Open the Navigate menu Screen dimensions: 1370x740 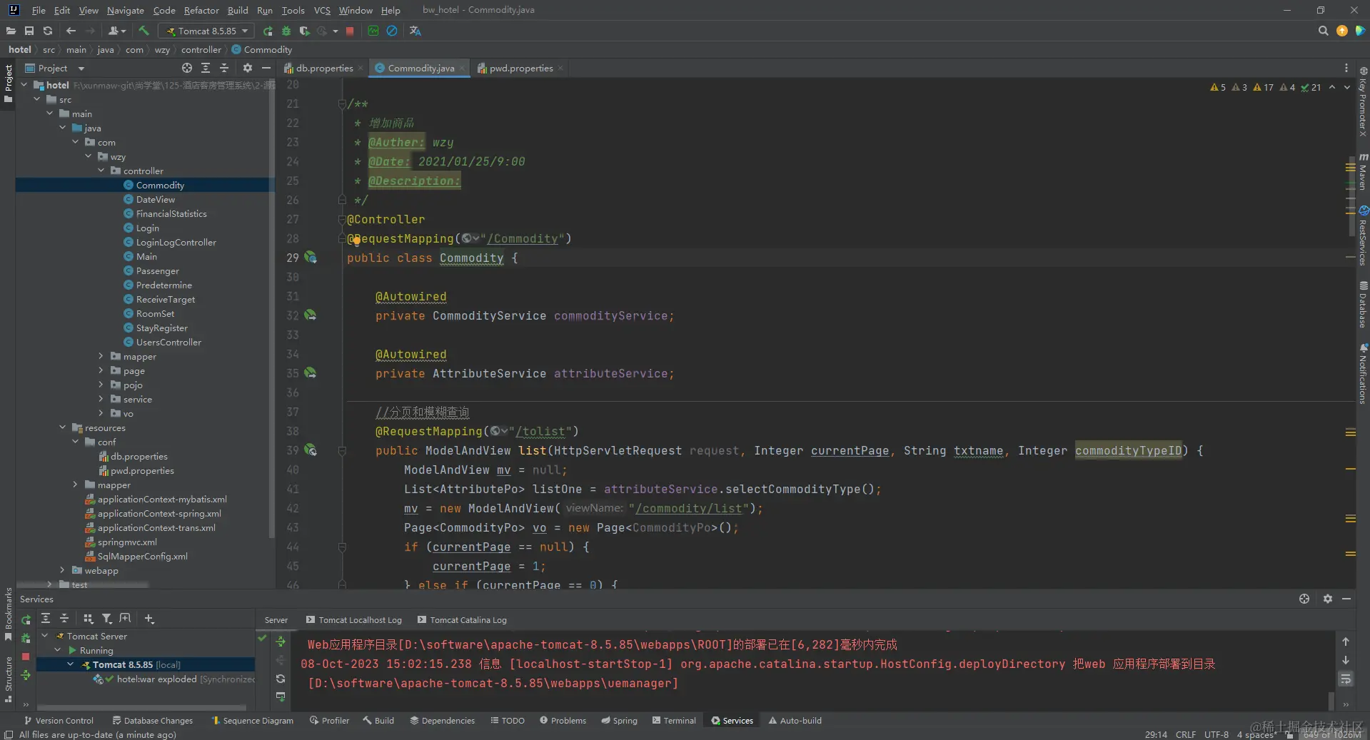click(x=126, y=10)
